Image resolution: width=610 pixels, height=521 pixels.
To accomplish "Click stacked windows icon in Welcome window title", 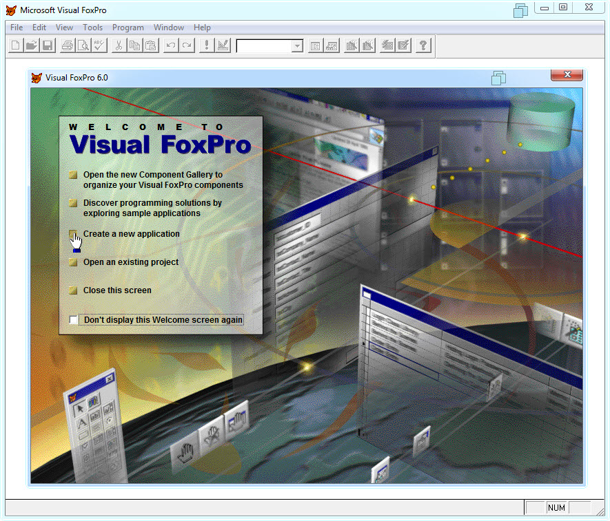I will coord(499,78).
